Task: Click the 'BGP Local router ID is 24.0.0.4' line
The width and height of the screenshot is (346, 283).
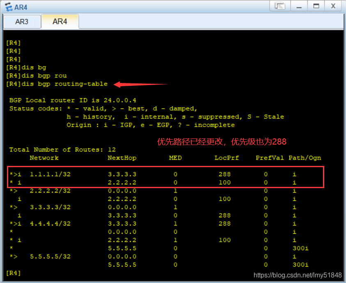Action: [73, 101]
